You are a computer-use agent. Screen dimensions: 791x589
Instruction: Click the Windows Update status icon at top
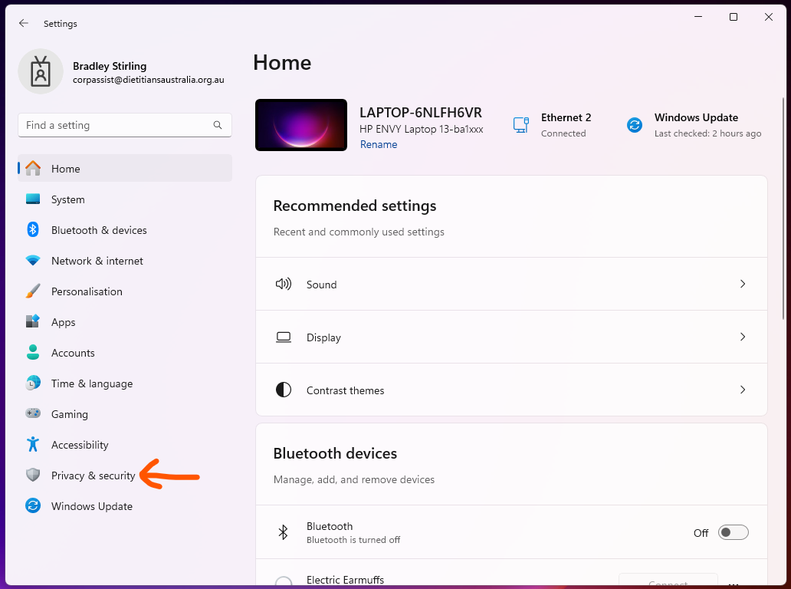point(635,125)
